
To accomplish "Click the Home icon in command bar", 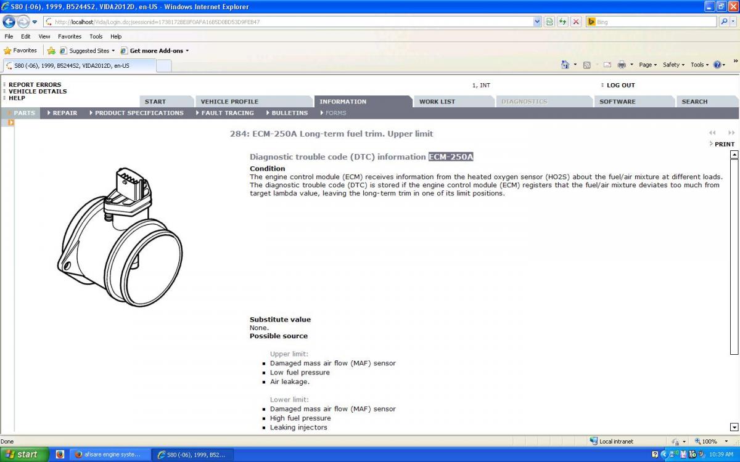I will [565, 65].
